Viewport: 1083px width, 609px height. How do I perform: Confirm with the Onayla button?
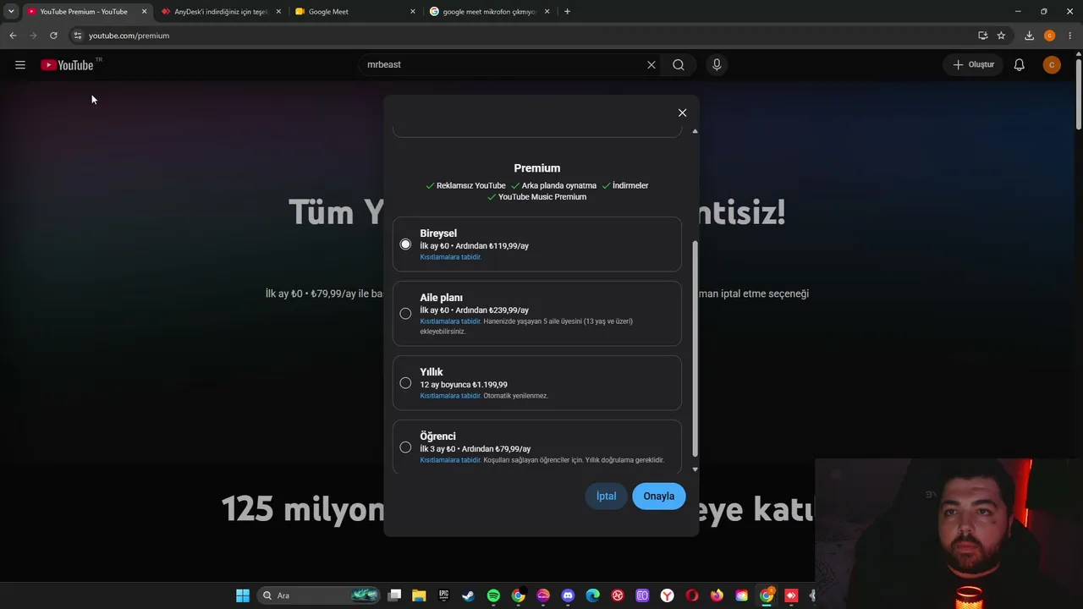tap(659, 497)
